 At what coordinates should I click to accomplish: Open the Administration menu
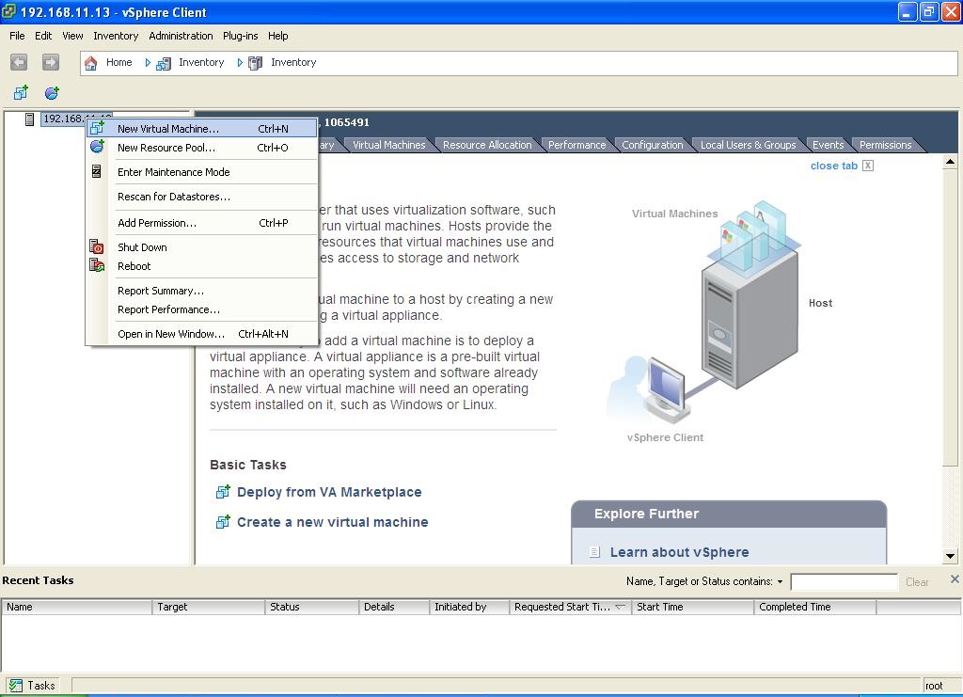[x=181, y=36]
